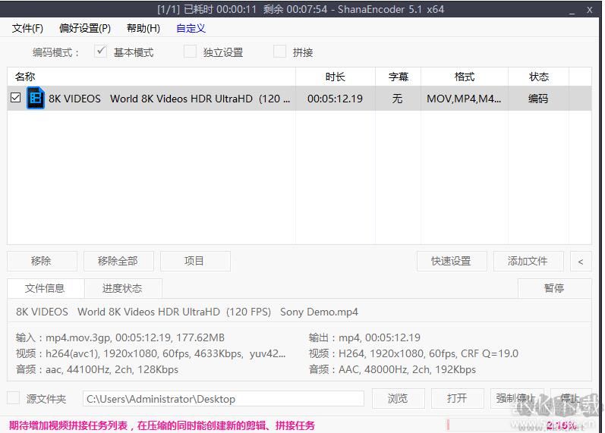Enable the 独立设置 checkbox
The height and width of the screenshot is (433, 605).
pos(190,52)
